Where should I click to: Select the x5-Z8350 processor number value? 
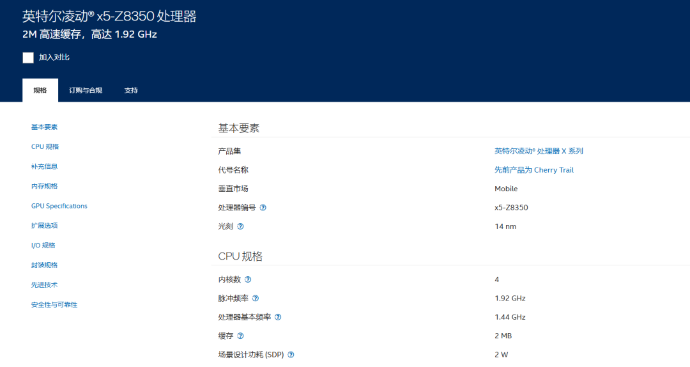click(x=511, y=208)
